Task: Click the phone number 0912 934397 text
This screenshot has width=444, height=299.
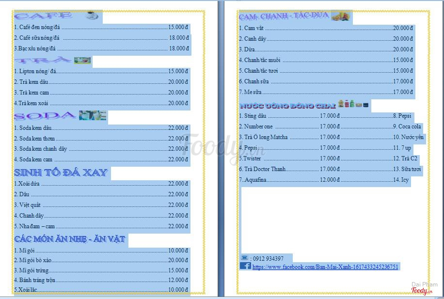Action: (x=268, y=258)
